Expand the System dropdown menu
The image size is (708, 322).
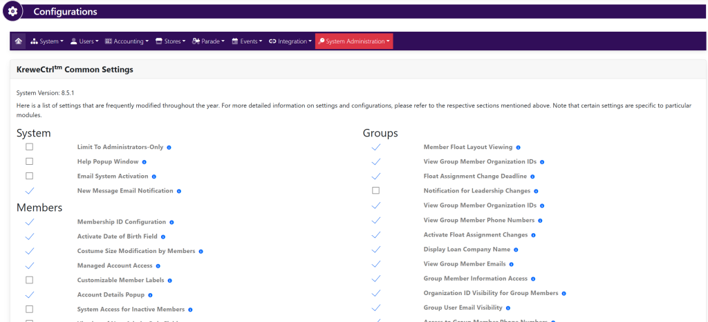click(47, 41)
